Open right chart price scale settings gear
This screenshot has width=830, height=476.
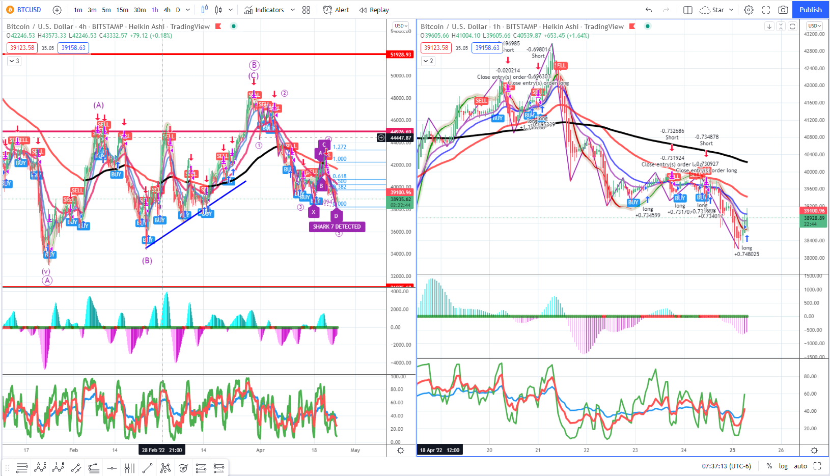tap(814, 451)
